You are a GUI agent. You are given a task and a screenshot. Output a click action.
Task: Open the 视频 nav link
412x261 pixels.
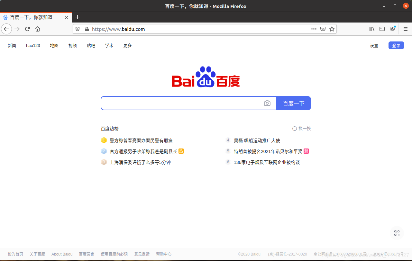[73, 46]
